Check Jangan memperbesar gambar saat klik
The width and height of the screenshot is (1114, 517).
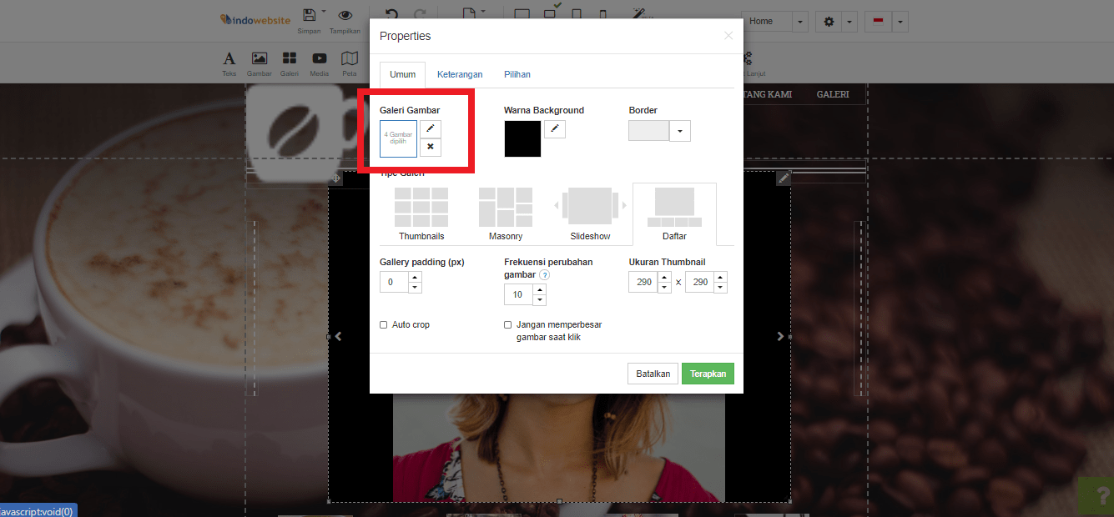click(508, 325)
